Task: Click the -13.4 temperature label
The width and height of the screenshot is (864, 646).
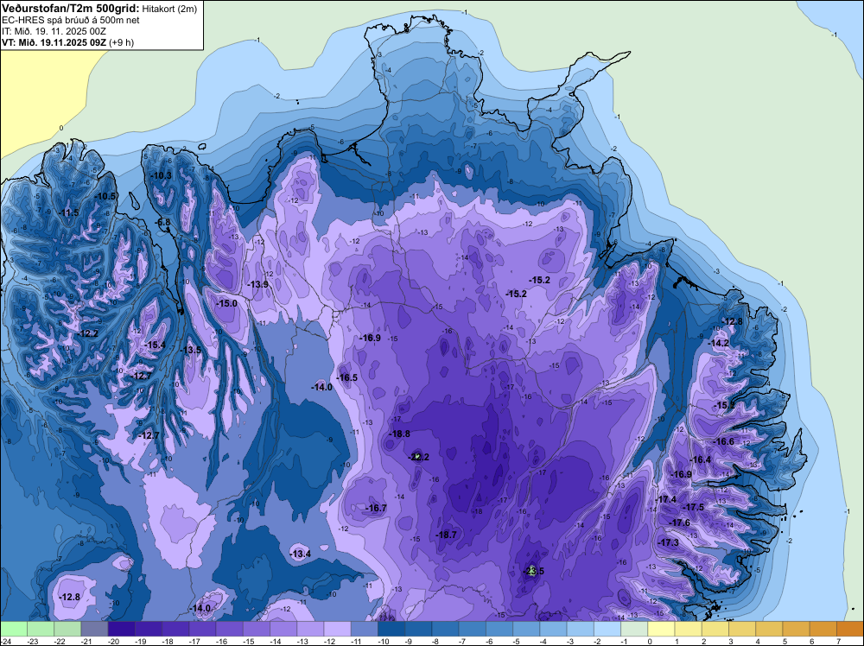Action: (x=300, y=554)
